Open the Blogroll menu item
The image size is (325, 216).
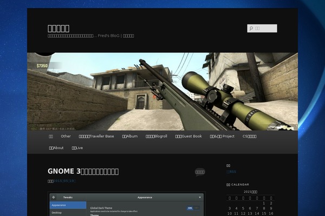click(157, 137)
